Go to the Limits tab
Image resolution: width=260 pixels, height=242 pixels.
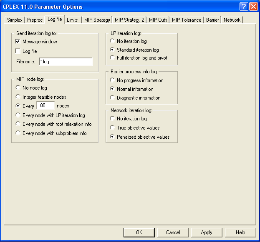coord(72,20)
